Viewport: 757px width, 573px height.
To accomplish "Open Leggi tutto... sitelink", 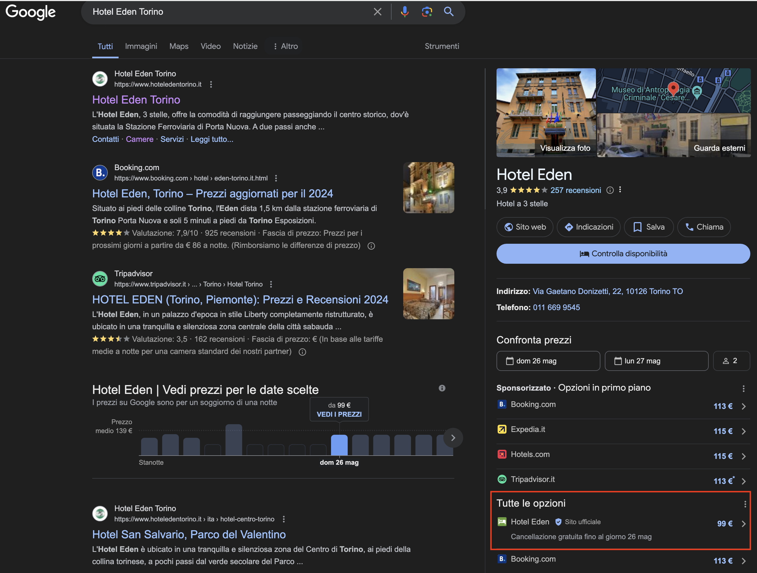I will point(212,139).
